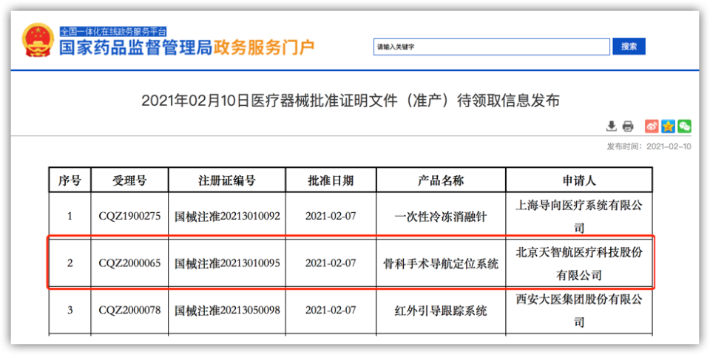Click serial number 3 cell
Image resolution: width=710 pixels, height=355 pixels.
click(x=70, y=310)
